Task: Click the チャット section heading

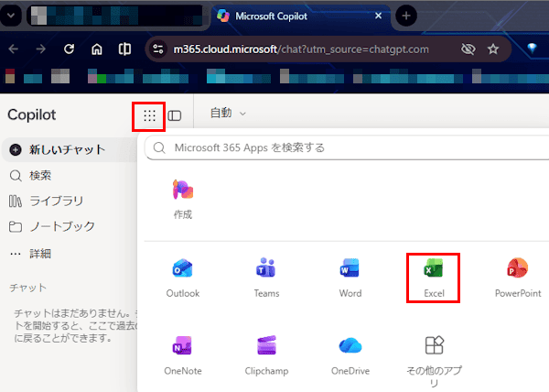Action: click(27, 288)
